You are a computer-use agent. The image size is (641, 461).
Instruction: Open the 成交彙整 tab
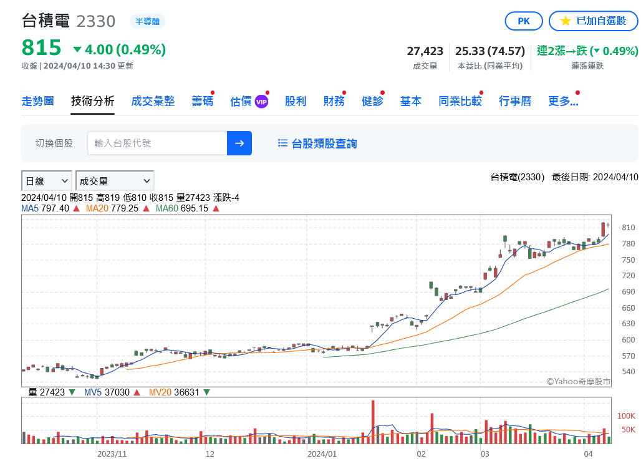coord(153,101)
